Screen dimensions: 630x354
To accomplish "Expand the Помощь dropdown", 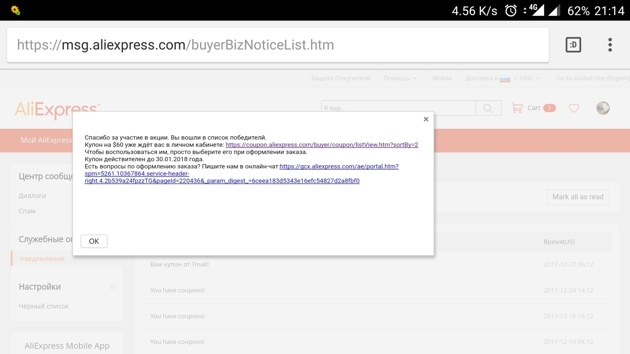I will pos(400,78).
